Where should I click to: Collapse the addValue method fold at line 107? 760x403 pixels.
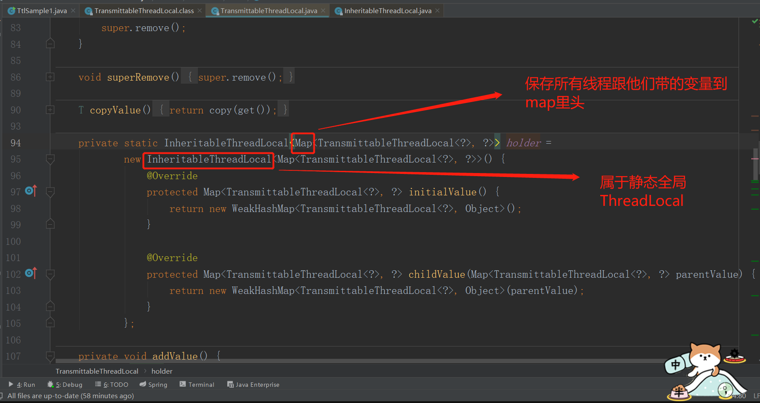coord(50,357)
